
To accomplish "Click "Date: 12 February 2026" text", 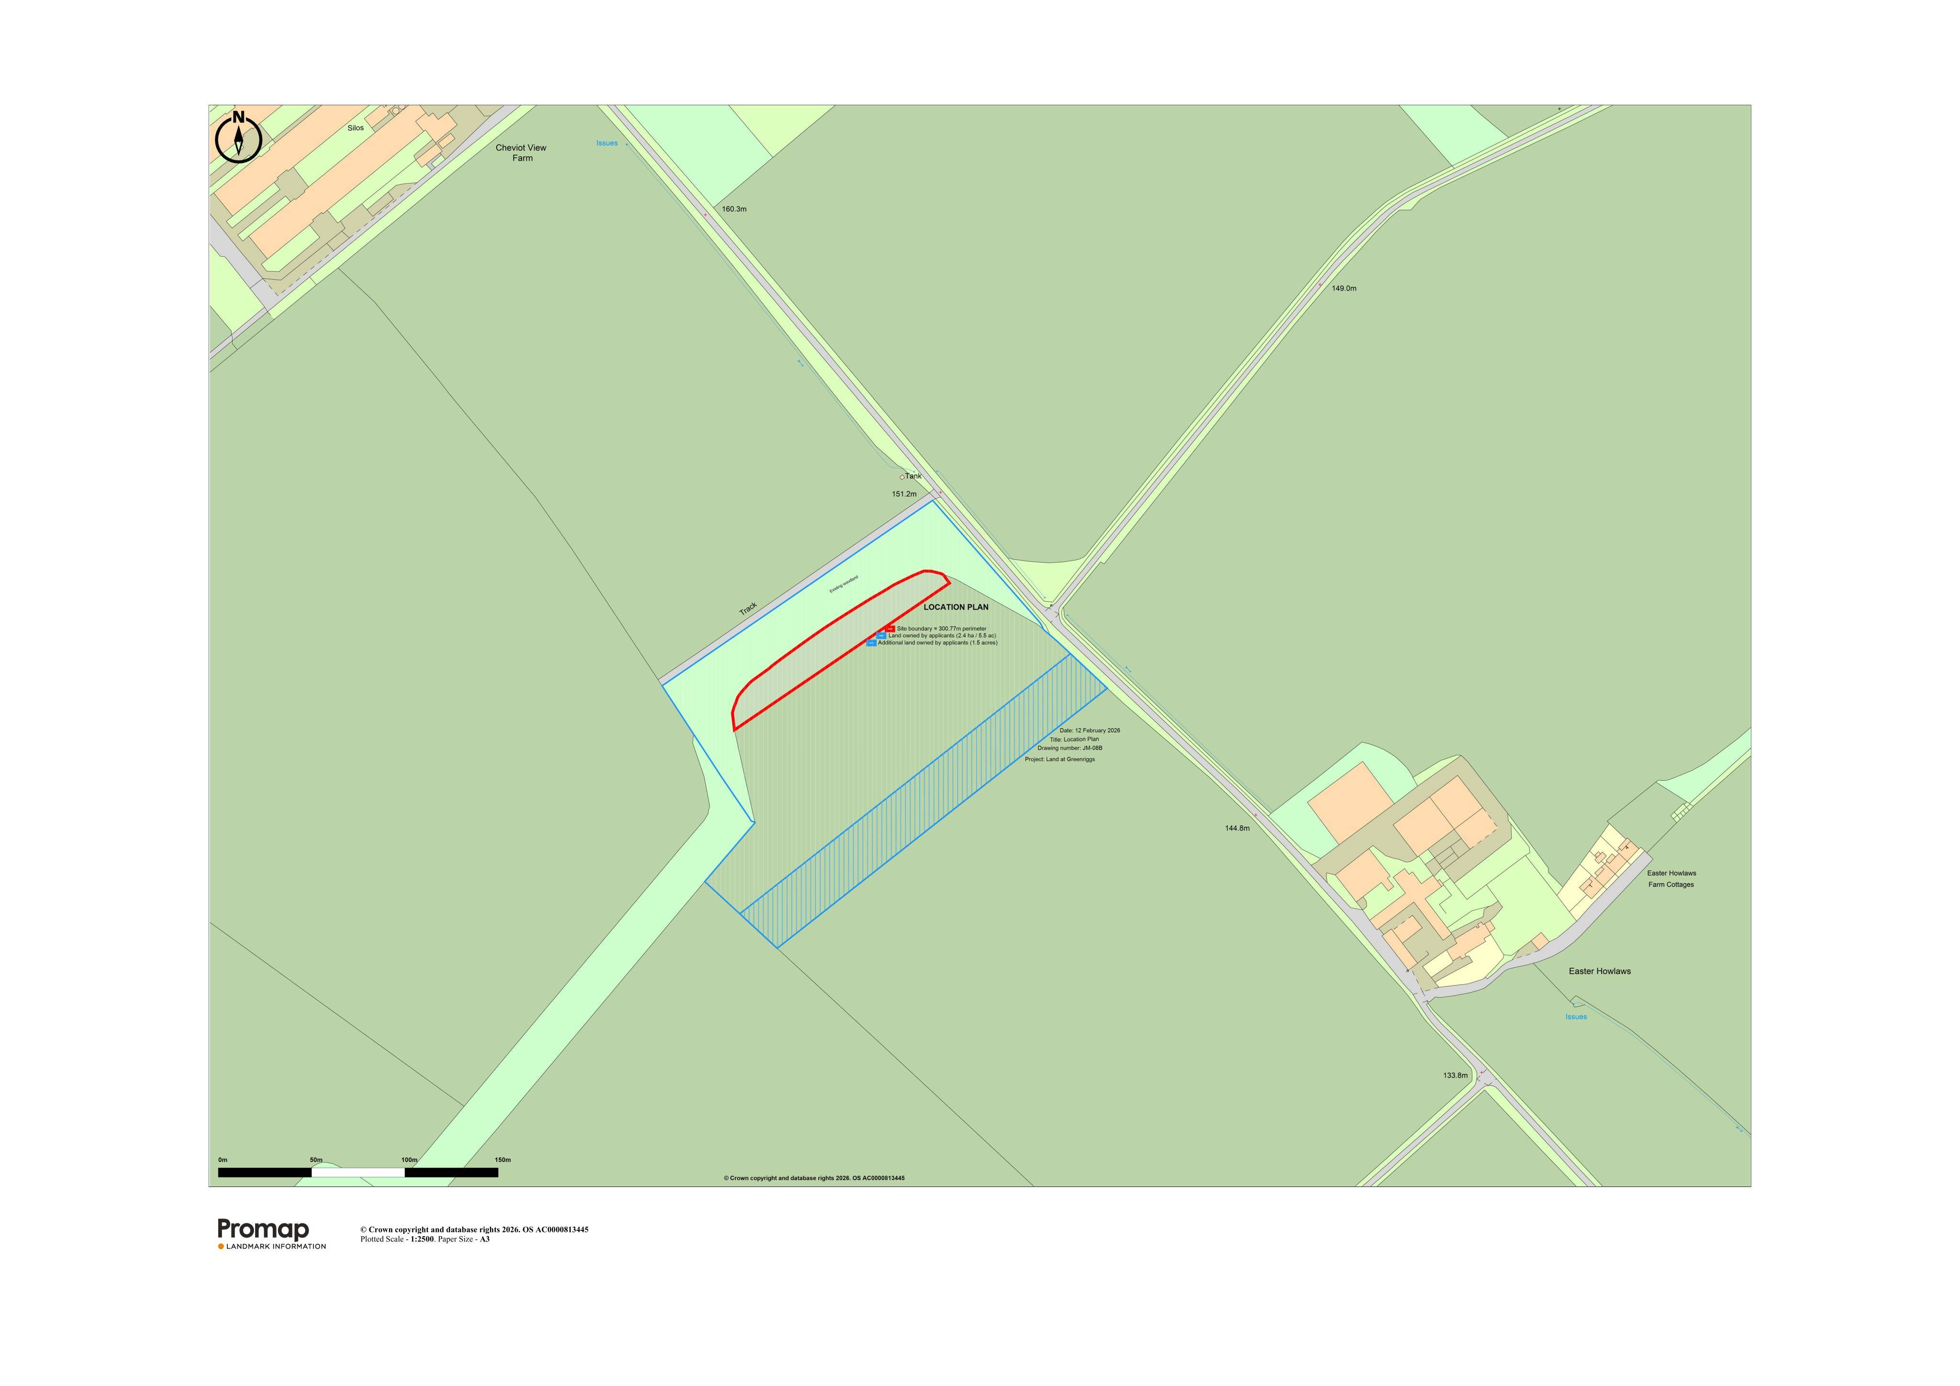I will 1090,731.
